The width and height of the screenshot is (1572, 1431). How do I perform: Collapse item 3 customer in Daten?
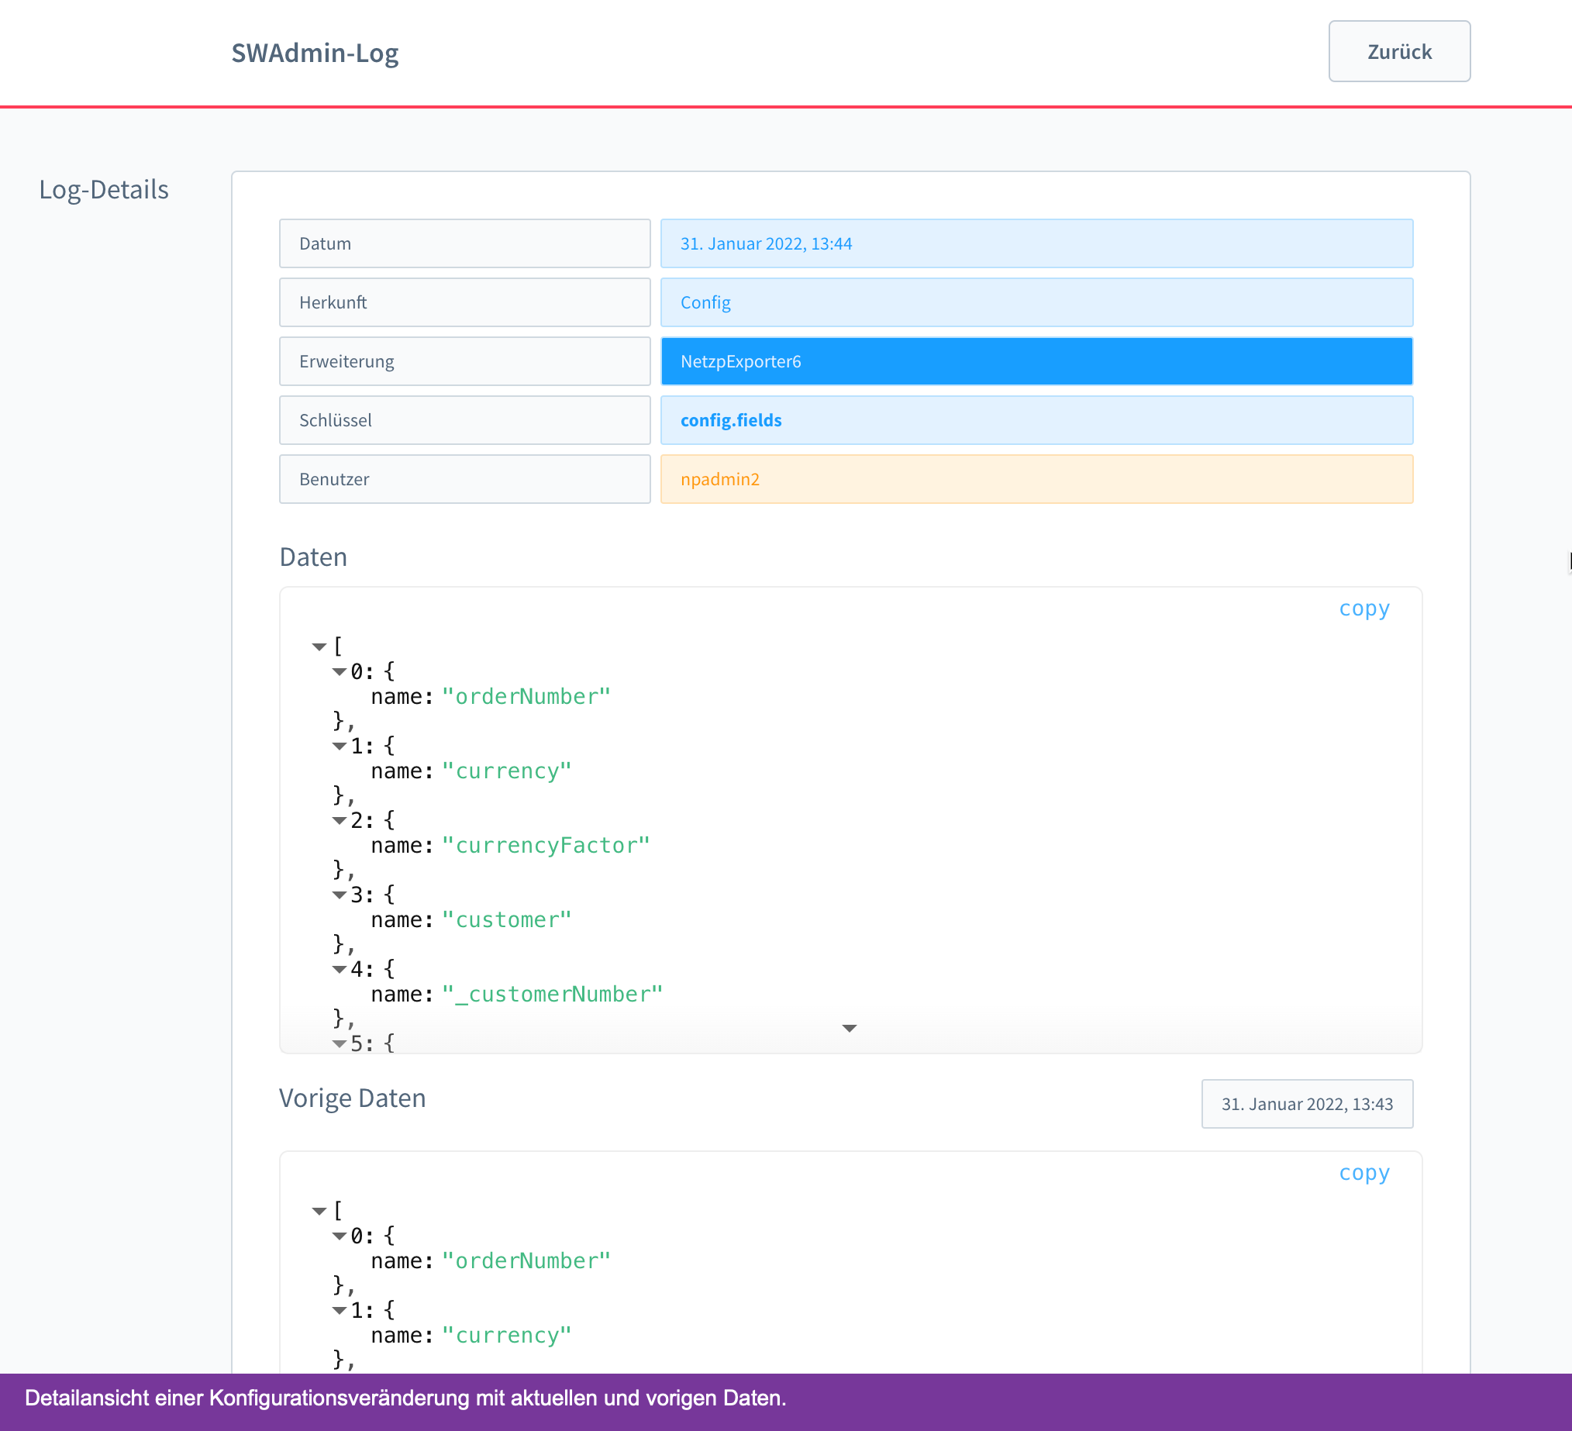click(340, 895)
